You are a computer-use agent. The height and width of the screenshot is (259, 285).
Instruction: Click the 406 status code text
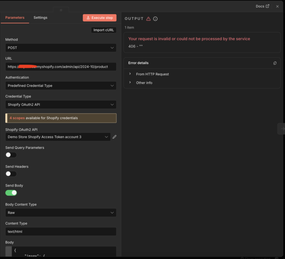pos(135,46)
